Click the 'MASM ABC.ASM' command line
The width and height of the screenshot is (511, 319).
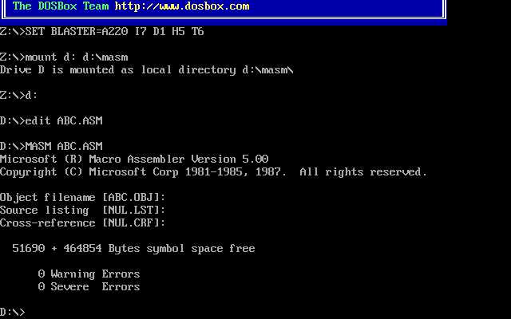pos(51,146)
